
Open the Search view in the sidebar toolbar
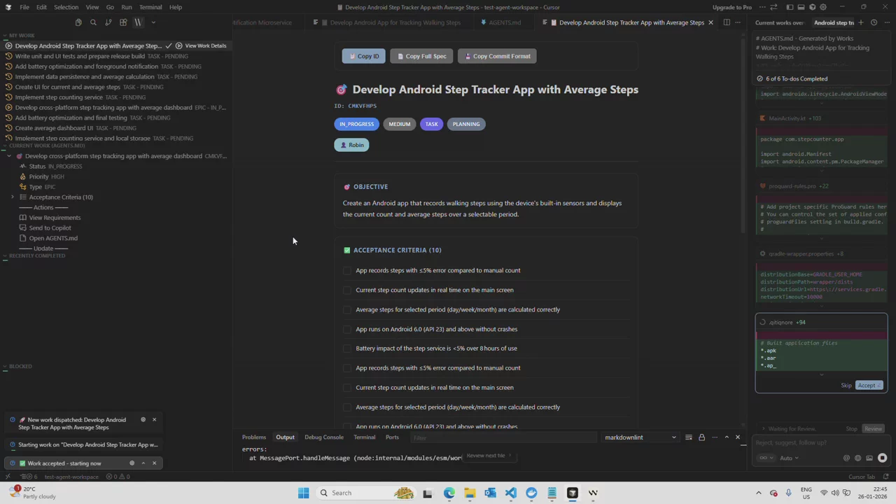93,22
